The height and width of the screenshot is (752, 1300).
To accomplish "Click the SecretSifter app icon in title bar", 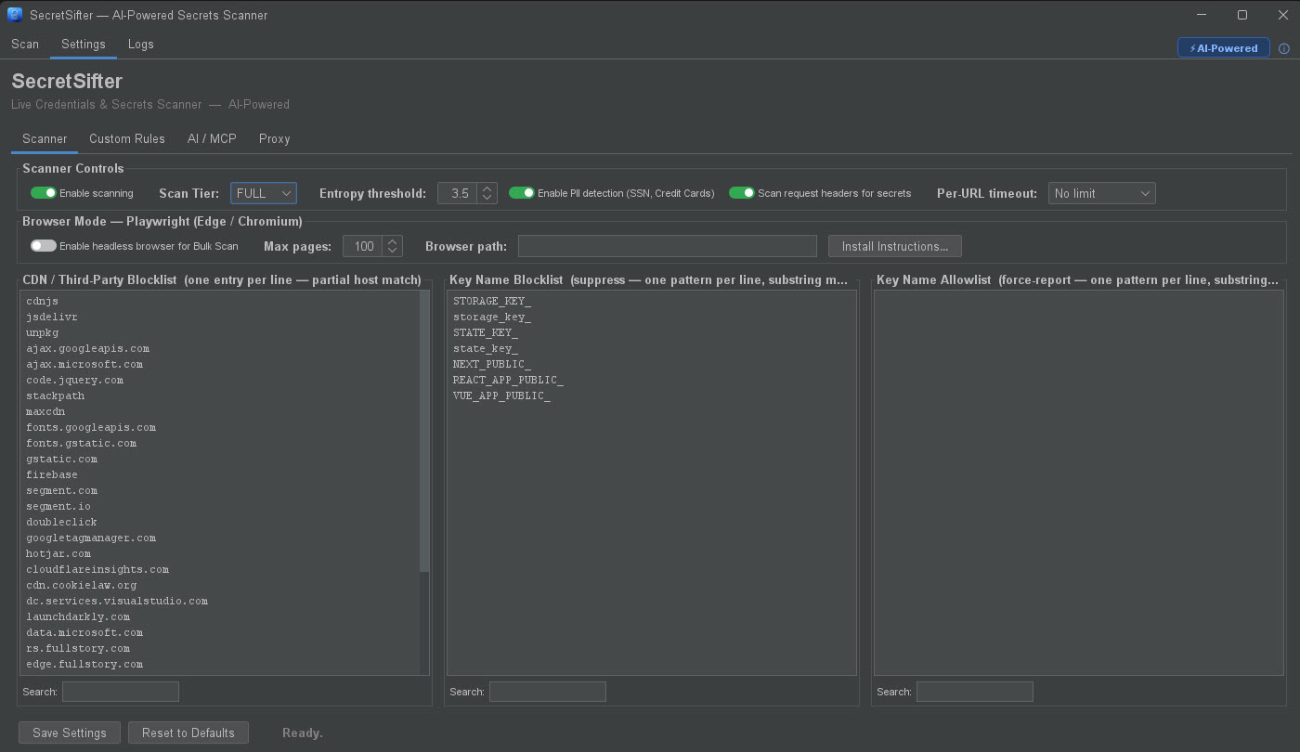I will (x=15, y=15).
